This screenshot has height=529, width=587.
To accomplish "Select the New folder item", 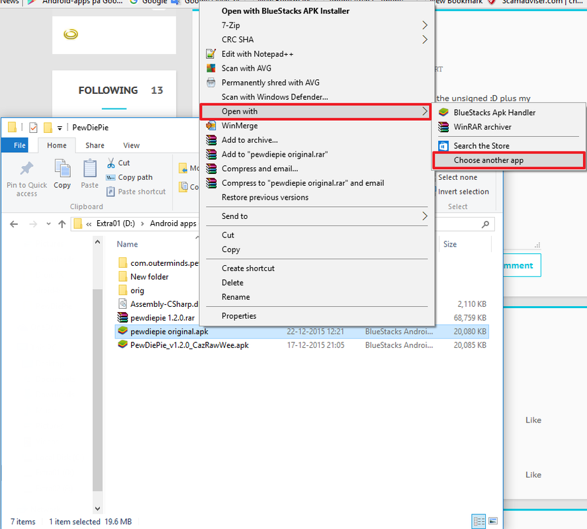I will coord(144,277).
